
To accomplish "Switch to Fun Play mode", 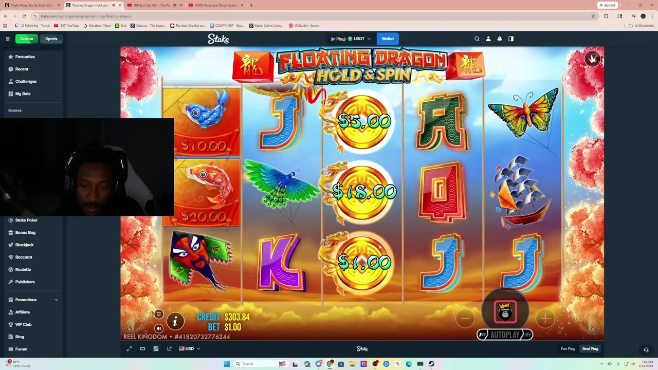I will [x=568, y=349].
